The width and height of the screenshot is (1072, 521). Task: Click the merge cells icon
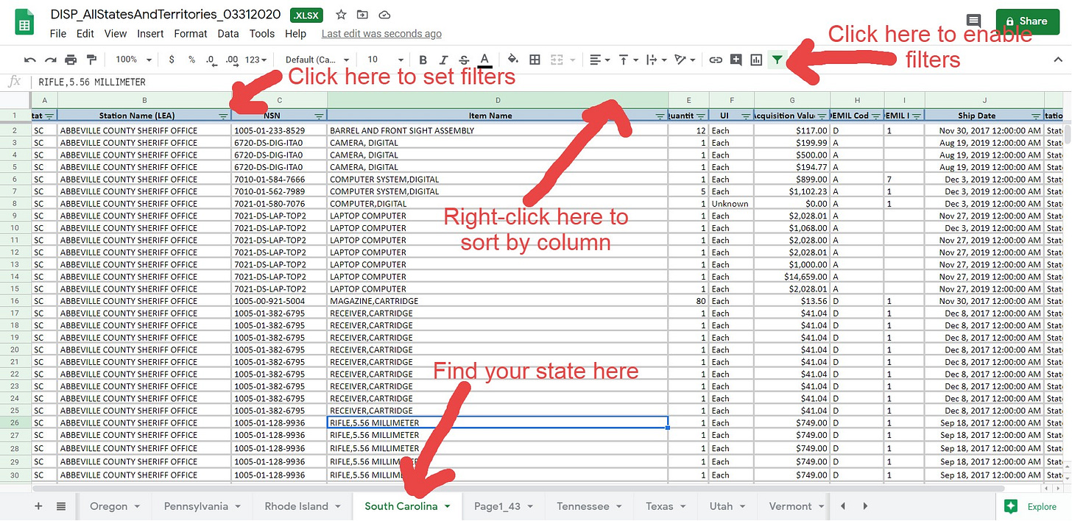click(x=556, y=60)
